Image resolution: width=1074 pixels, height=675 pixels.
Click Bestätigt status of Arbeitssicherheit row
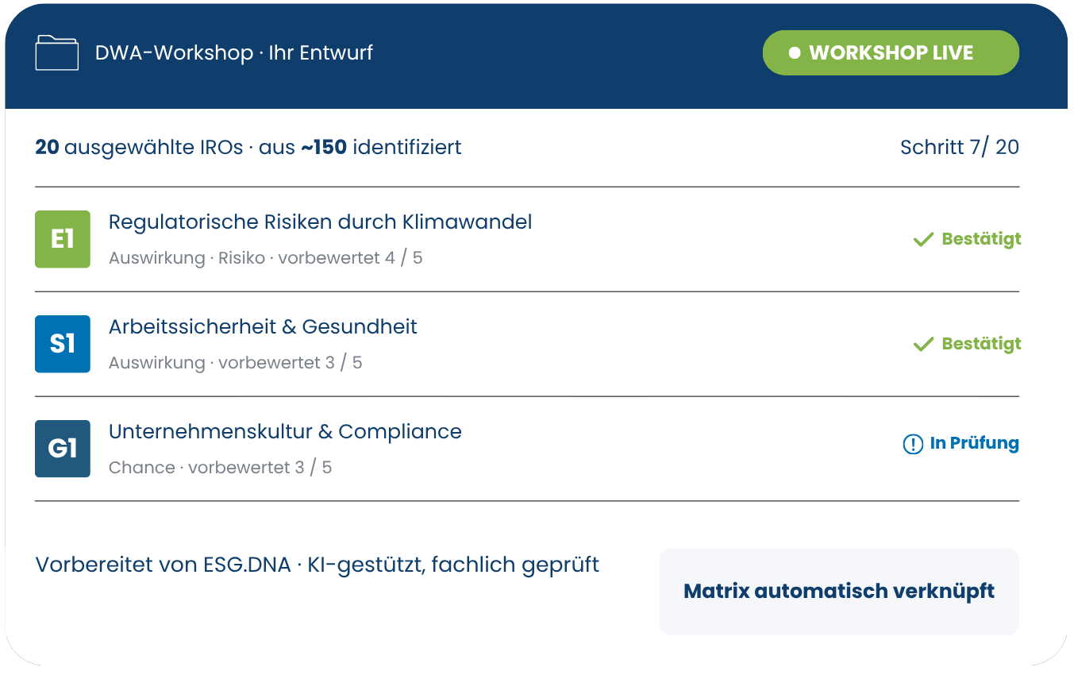(x=981, y=344)
